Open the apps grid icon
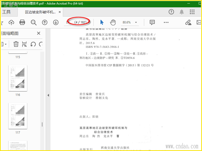This screenshot has width=202, height=151. [x=192, y=12]
